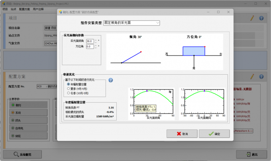Decrease 方位角 with the down arrow

95,48
